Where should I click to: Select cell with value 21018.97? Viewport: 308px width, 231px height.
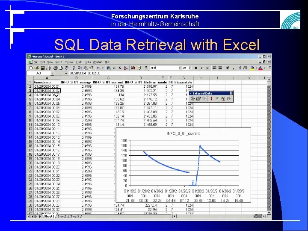click(x=141, y=86)
